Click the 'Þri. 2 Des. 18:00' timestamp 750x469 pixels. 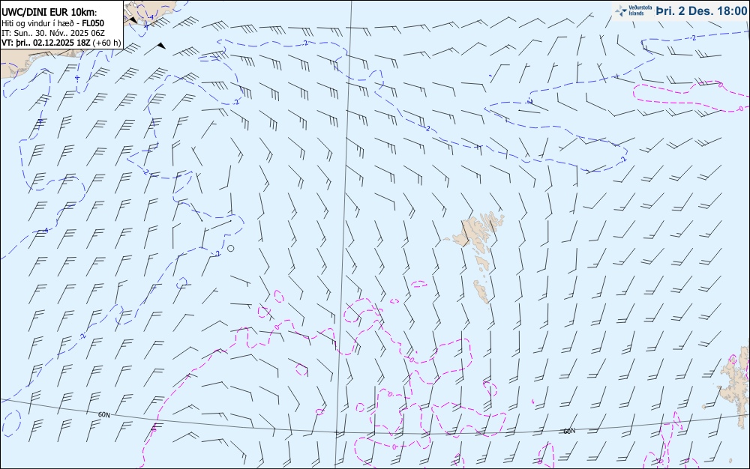(x=701, y=10)
